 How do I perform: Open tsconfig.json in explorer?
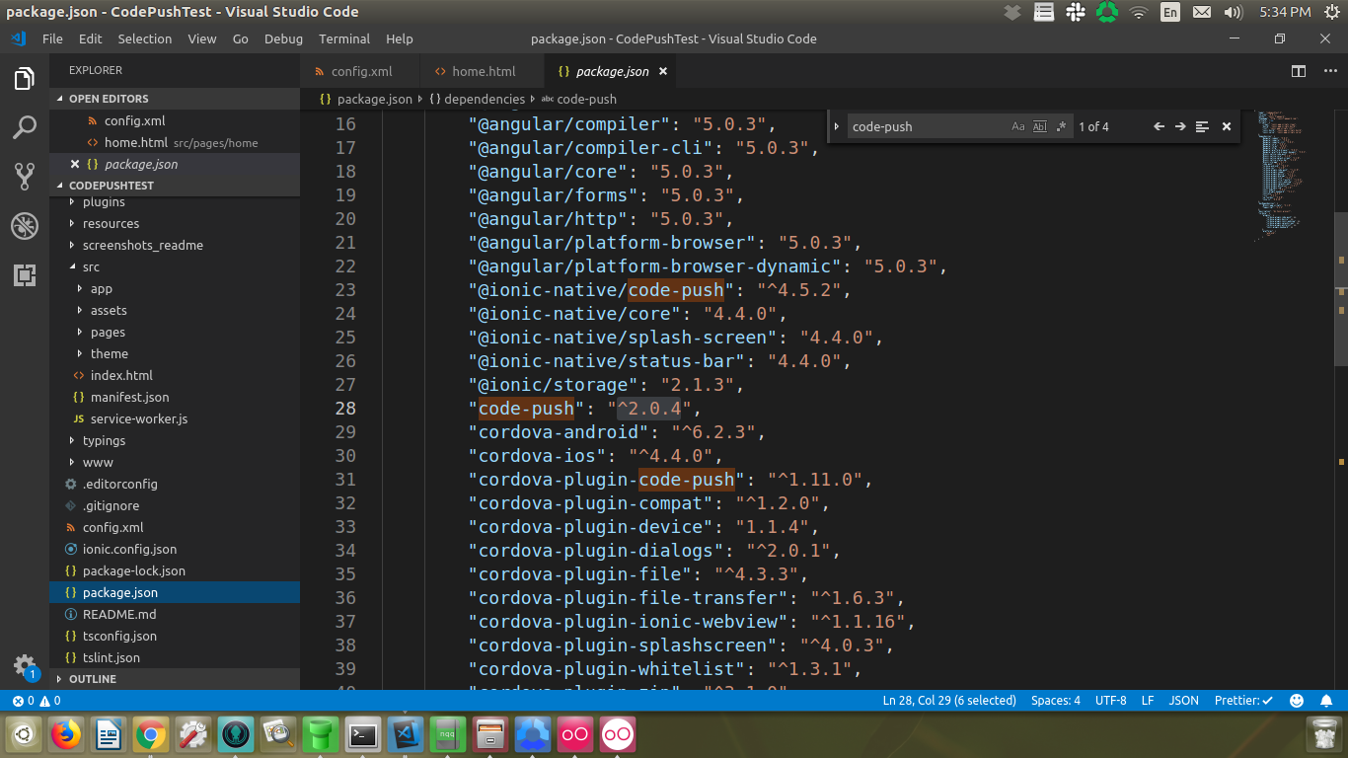[x=175, y=636]
